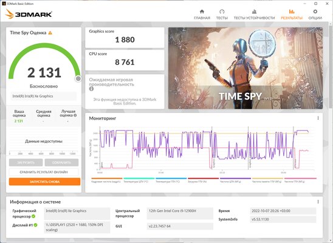Screen dimensions: 333x243
Task: Open the Главная home icon
Action: pyautogui.click(x=202, y=12)
